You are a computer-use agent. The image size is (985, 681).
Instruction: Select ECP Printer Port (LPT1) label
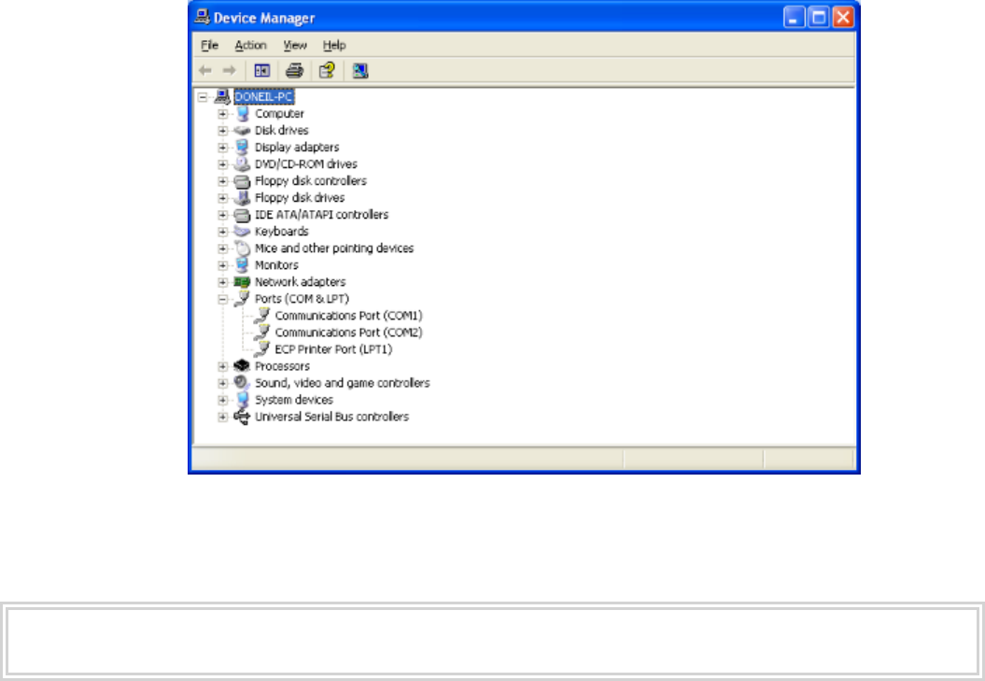click(333, 349)
